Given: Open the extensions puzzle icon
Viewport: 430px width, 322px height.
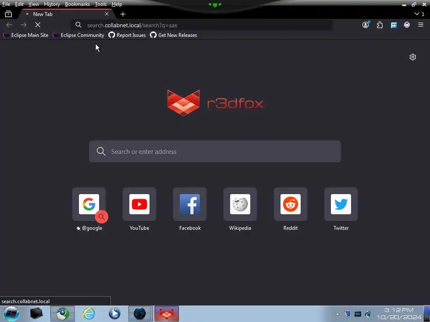Looking at the screenshot, I should [380, 25].
